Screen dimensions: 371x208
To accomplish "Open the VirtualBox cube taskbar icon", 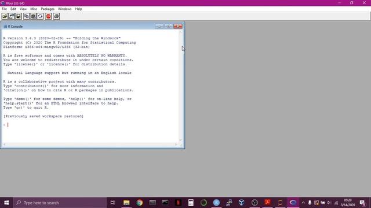I will [x=242, y=203].
